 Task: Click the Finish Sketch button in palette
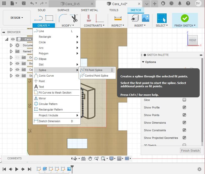coord(190,151)
